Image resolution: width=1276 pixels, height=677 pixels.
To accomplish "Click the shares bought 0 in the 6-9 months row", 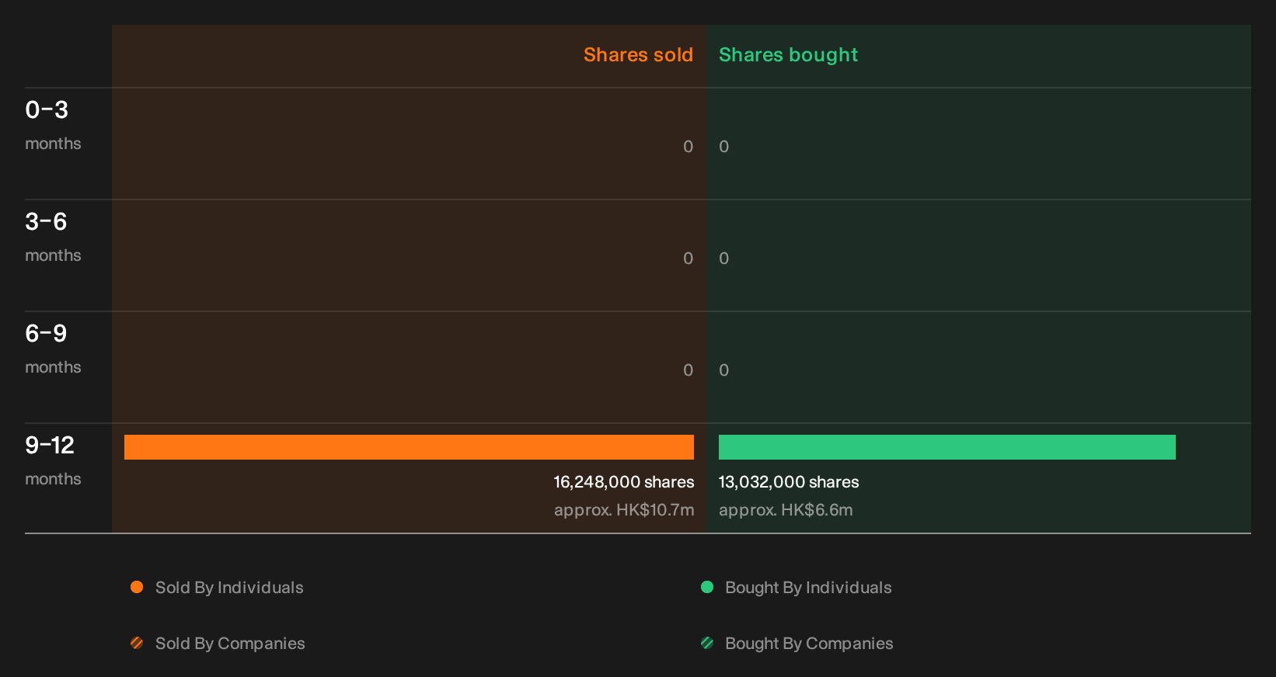I will tap(724, 370).
